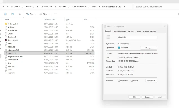179x108 pixels.
Task: Click the AppData breadcrumb
Action: point(15,7)
